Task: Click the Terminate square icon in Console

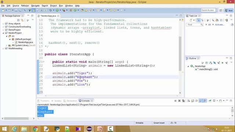Action: [x=176, y=101]
